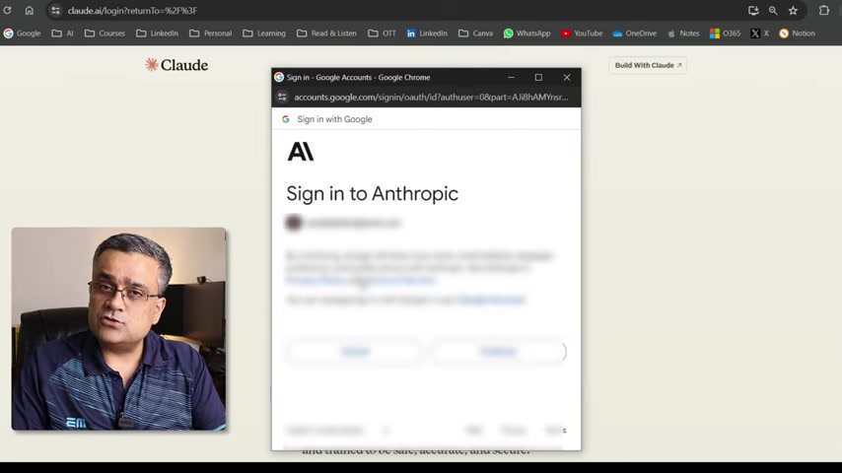Open the Courses bookmarks folder
The width and height of the screenshot is (842, 473).
click(105, 34)
